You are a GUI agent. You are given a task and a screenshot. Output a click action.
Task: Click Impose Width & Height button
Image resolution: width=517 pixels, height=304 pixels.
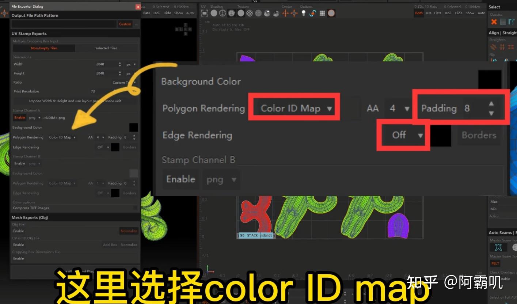[75, 101]
